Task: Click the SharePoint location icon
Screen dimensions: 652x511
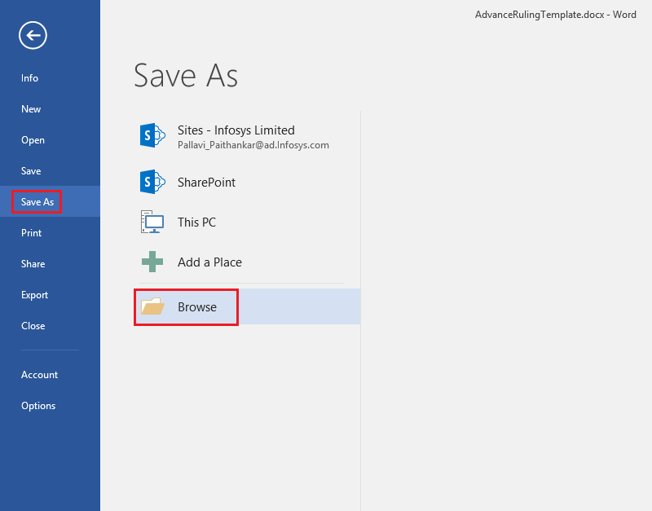Action: click(x=152, y=182)
